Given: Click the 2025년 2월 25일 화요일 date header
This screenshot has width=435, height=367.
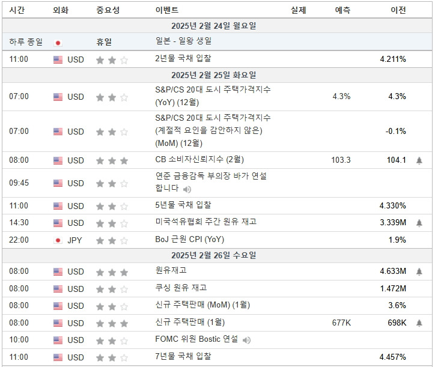Looking at the screenshot, I should tap(214, 75).
